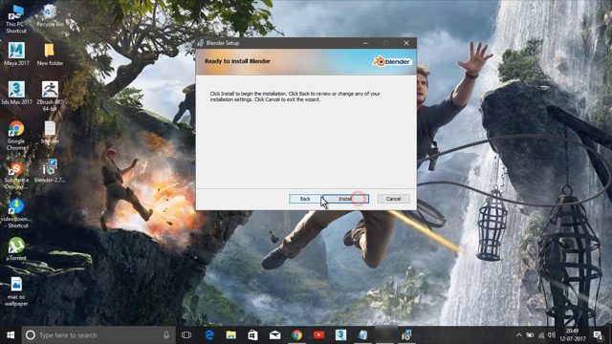612x344 pixels.
Task: Launch µTorrent from the desktop
Action: (16, 248)
